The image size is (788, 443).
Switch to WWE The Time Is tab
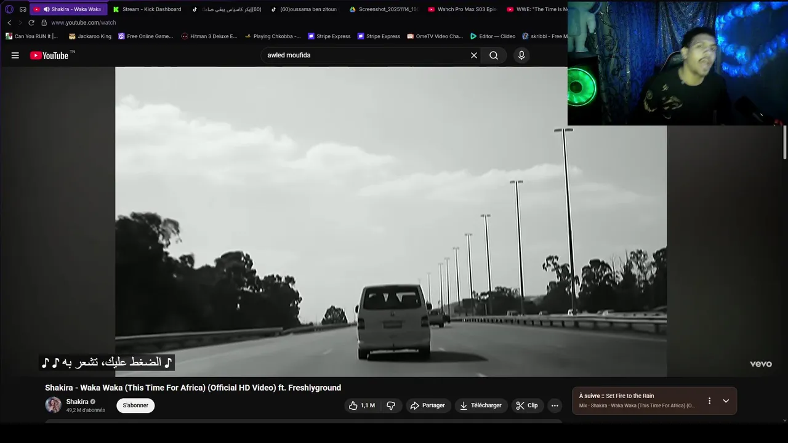coord(536,9)
